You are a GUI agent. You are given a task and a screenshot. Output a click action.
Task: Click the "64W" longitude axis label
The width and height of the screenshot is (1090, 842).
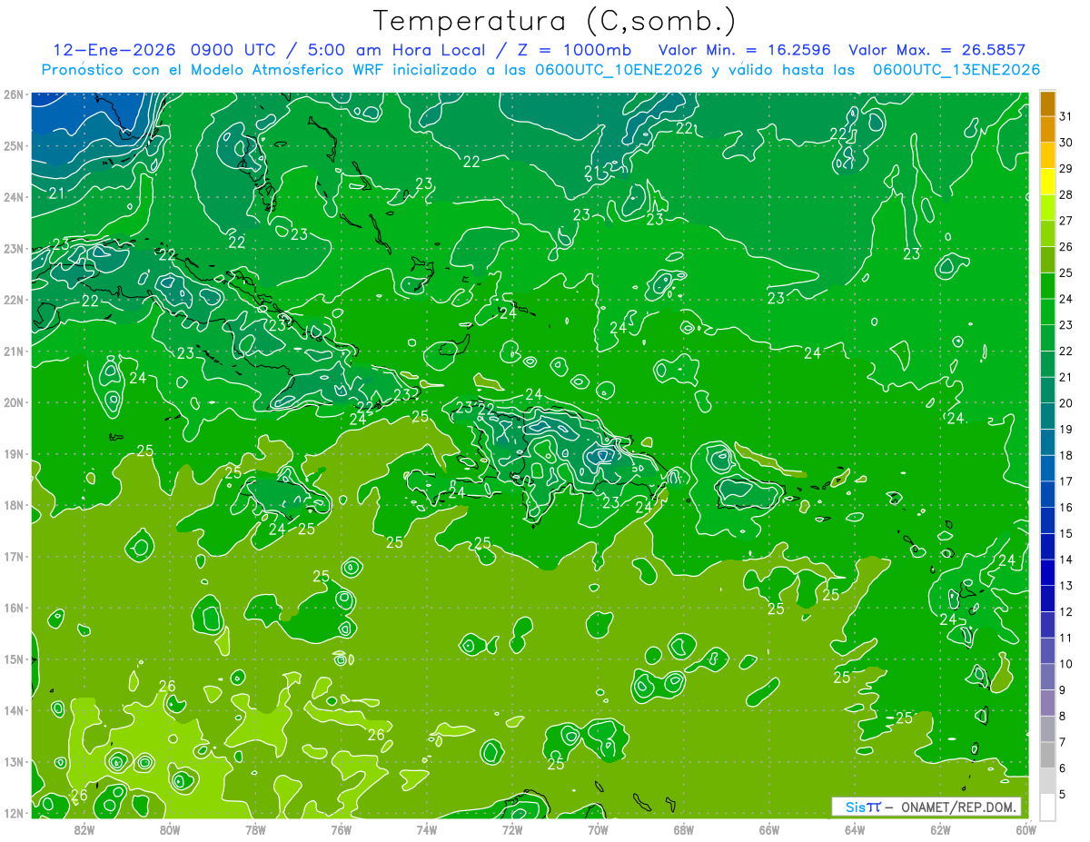point(855,829)
